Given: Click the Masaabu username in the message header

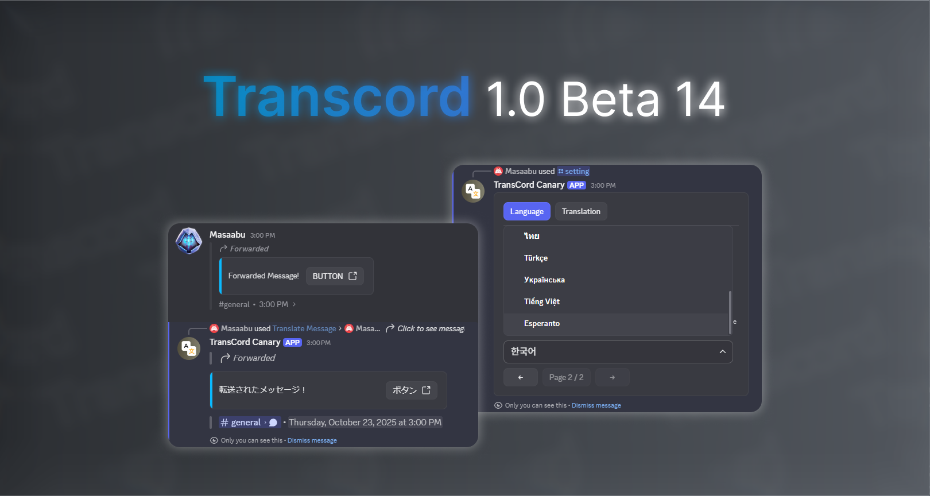Looking at the screenshot, I should (227, 235).
